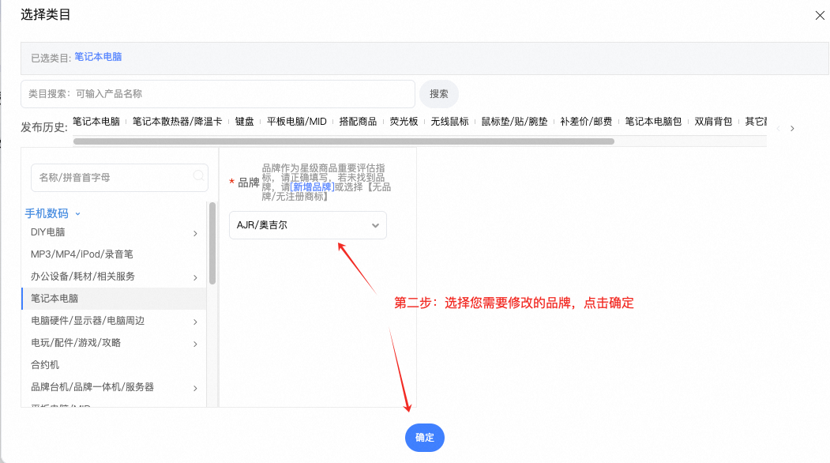Close the 选择类目 dialog
This screenshot has height=463, width=830.
point(820,15)
